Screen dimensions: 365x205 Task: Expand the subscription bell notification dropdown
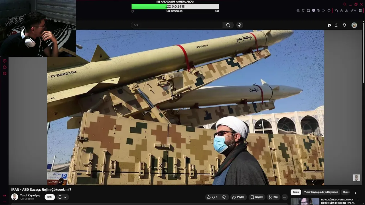click(x=62, y=197)
